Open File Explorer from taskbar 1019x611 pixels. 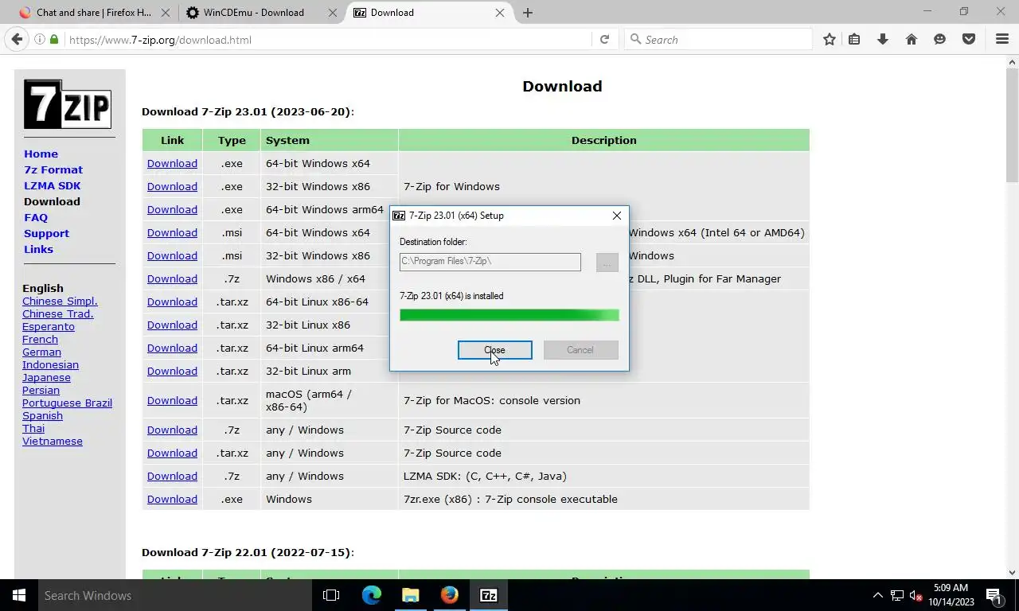pos(411,595)
